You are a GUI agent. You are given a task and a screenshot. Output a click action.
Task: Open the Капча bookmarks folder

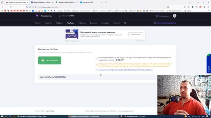(x=110, y=11)
